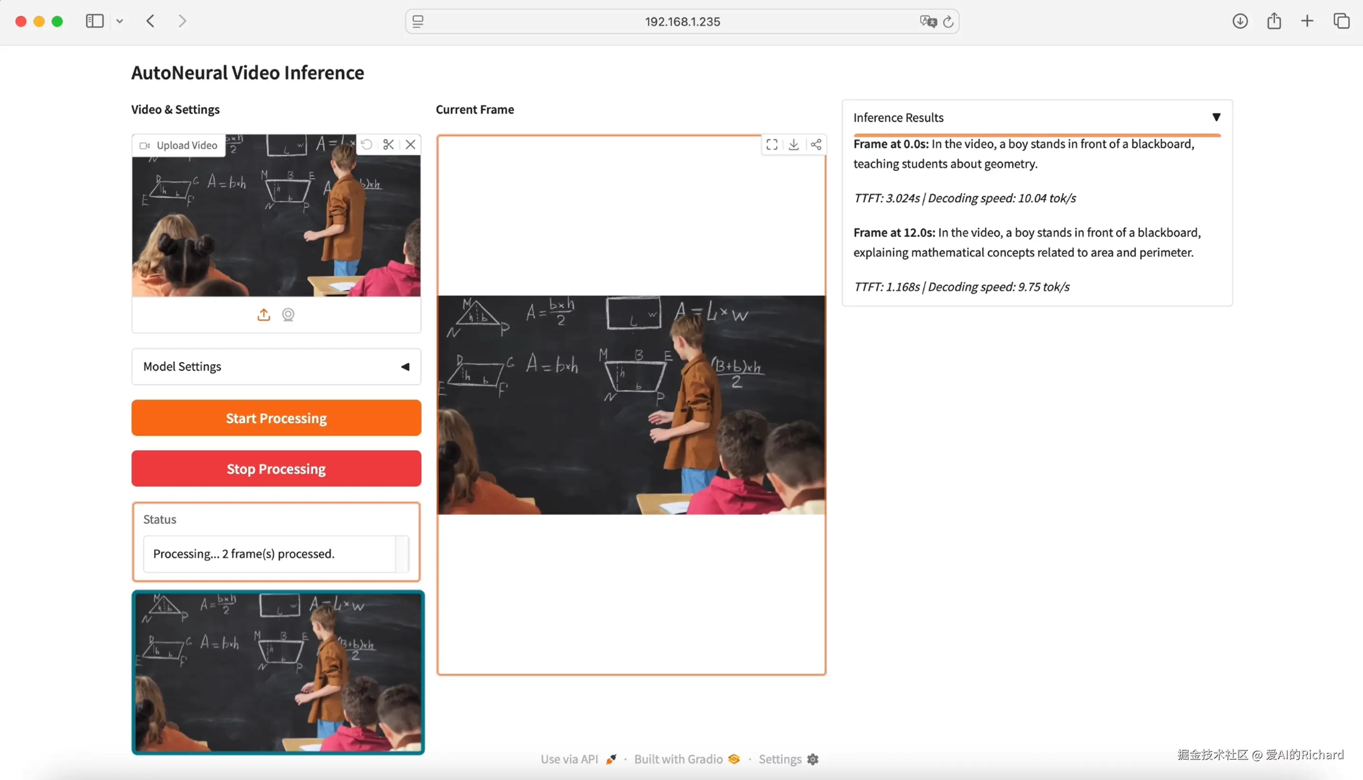Expand the Model Settings accordion
This screenshot has height=780, width=1363.
coord(276,367)
